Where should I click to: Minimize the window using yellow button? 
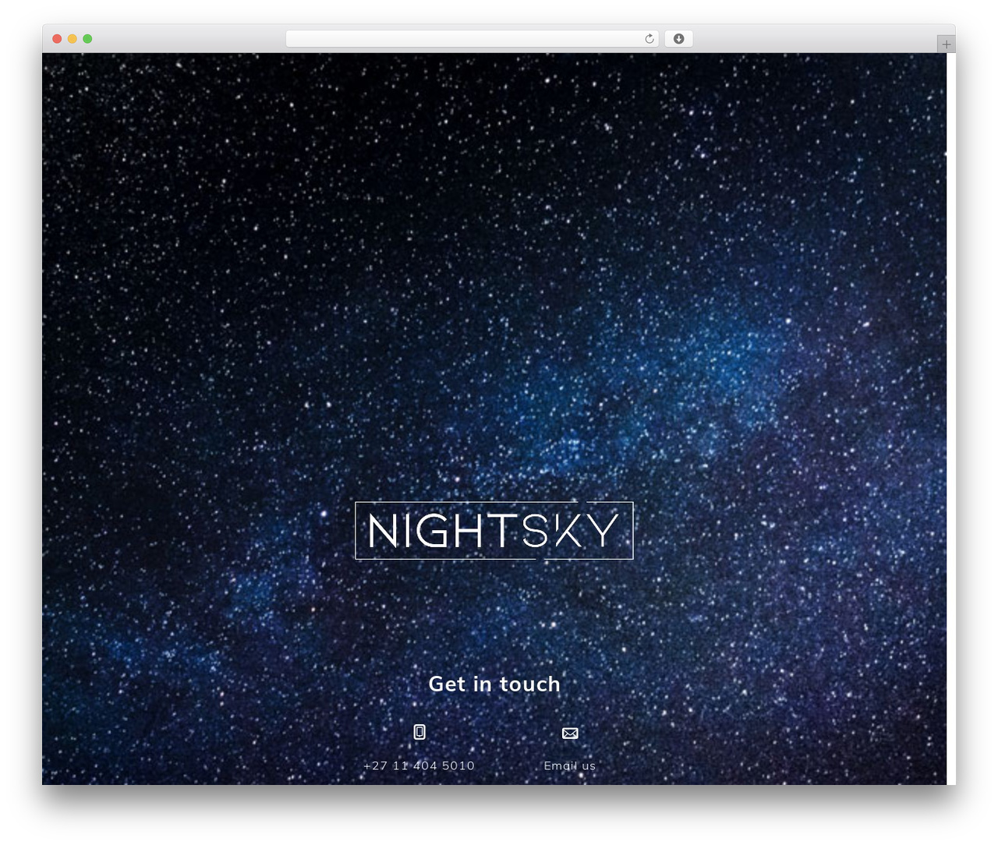tap(72, 39)
